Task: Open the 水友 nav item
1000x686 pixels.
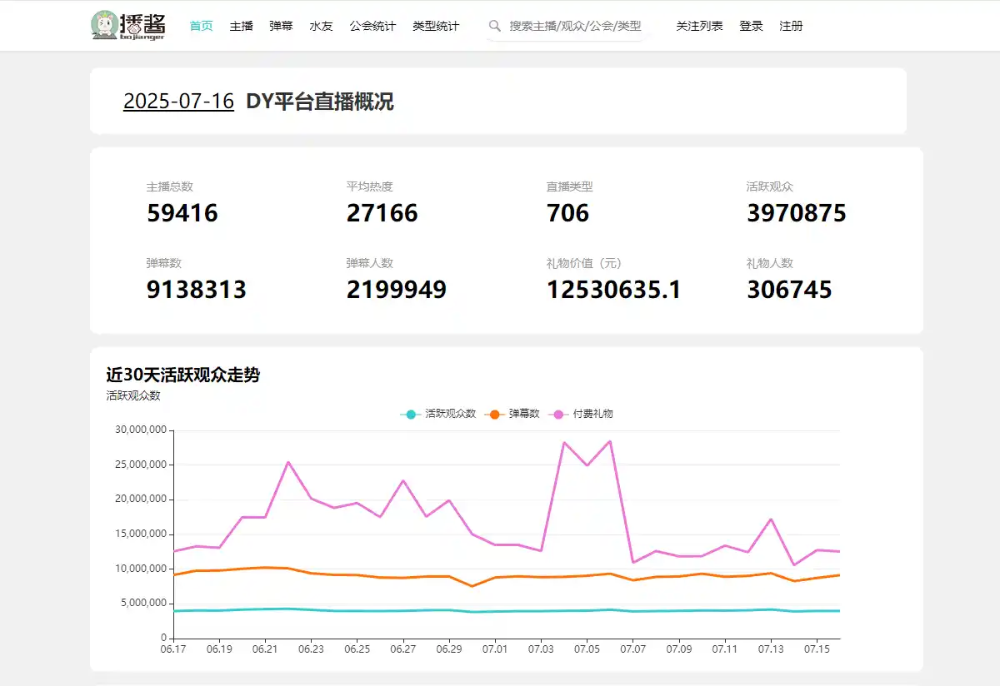Action: [x=321, y=26]
